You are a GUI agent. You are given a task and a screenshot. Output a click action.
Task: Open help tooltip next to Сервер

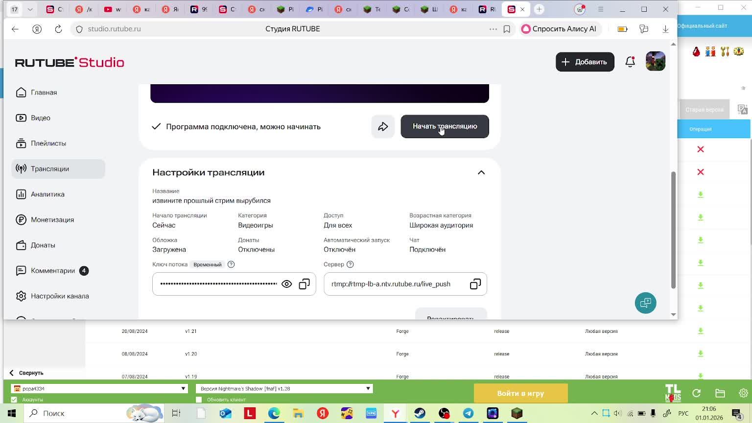pos(350,264)
